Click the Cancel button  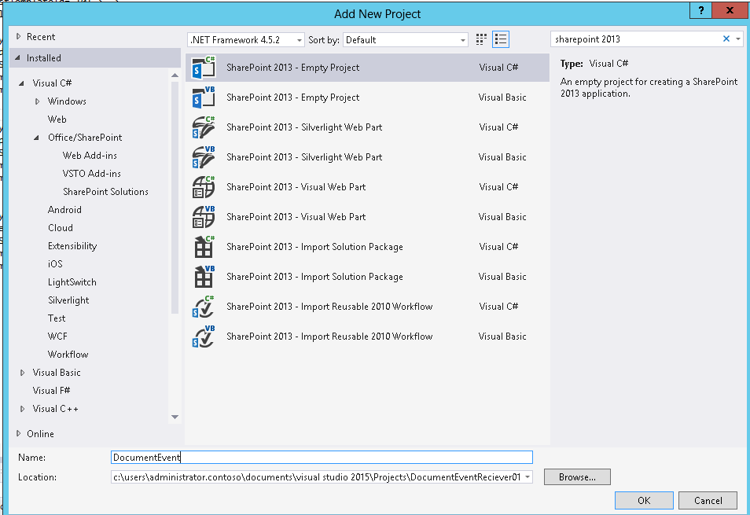point(708,501)
